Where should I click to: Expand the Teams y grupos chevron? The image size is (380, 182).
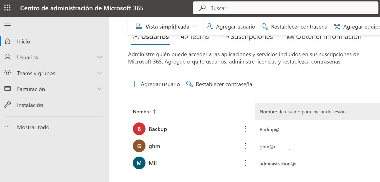coord(100,73)
